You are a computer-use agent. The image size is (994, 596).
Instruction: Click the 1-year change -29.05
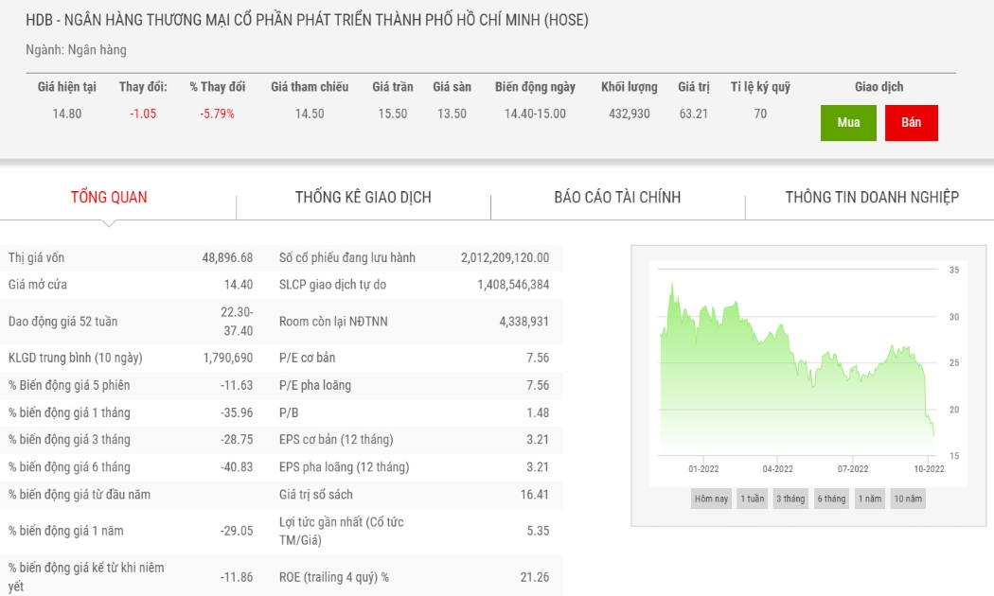click(x=237, y=531)
